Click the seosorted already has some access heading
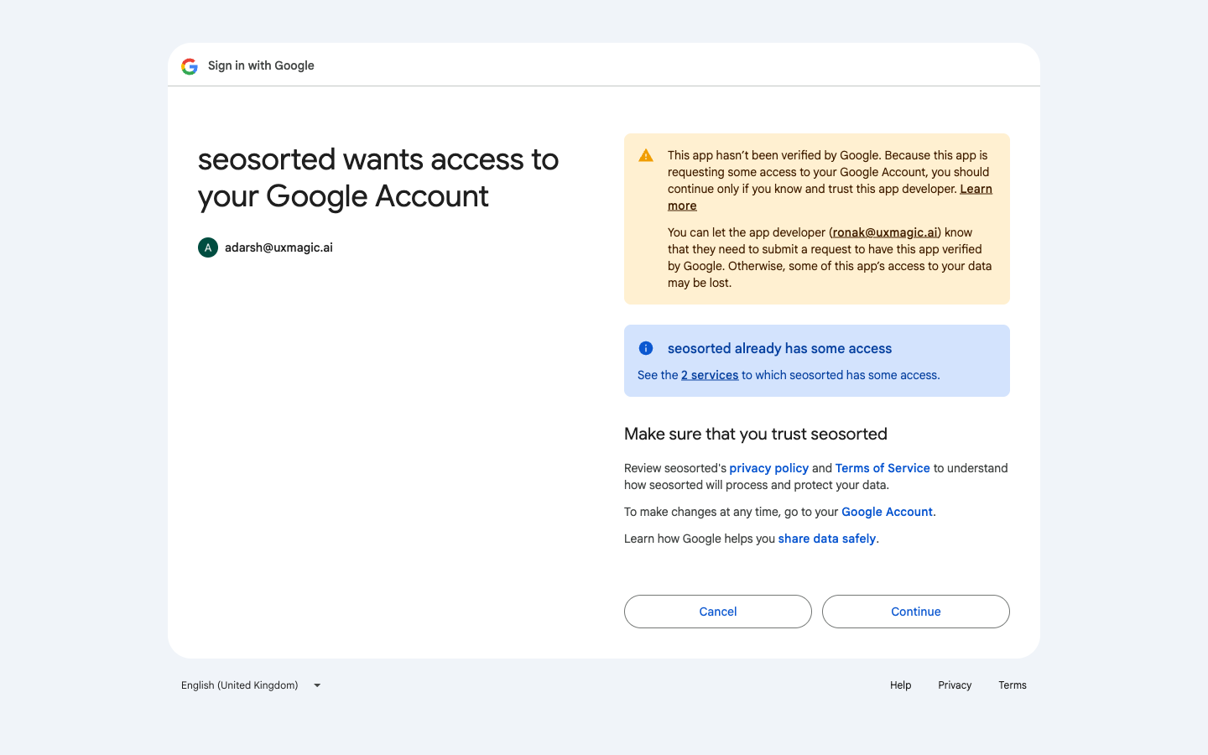The height and width of the screenshot is (755, 1208). (x=779, y=348)
